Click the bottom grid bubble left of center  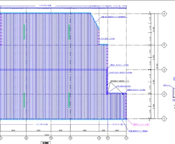51,138
